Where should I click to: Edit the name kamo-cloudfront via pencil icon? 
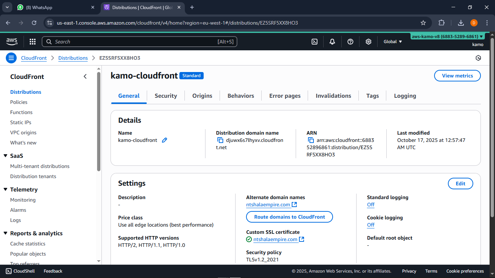[165, 140]
